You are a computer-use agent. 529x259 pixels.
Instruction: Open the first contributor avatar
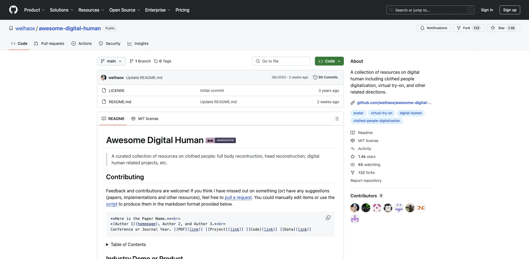pos(355,208)
